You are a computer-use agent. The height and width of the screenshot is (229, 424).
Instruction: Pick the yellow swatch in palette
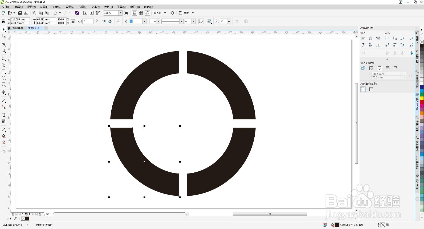click(x=422, y=98)
